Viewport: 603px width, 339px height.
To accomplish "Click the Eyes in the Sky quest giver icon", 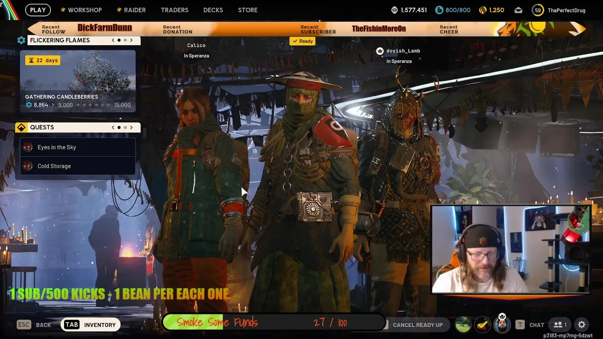I will point(28,147).
